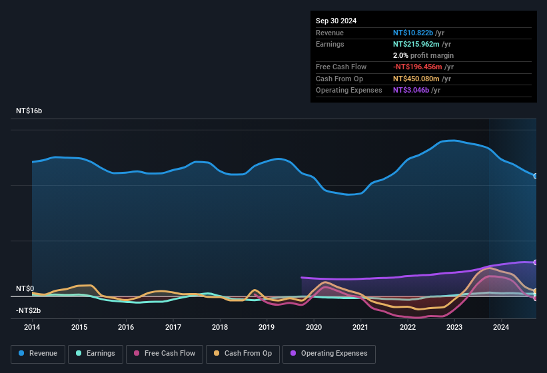Click the NT$0 y-axis label
Image resolution: width=547 pixels, height=373 pixels.
click(x=25, y=288)
